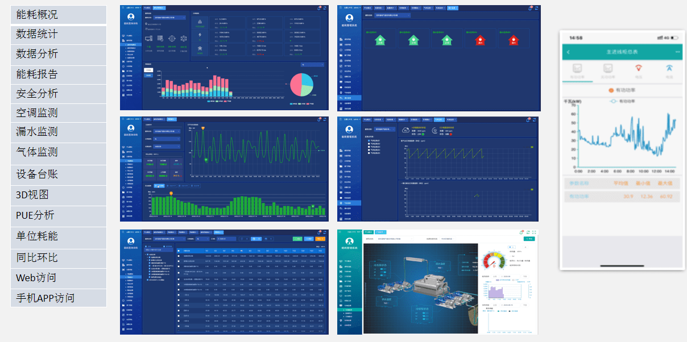
Task: Click the user avatar in the leak dashboard
Action: coord(349,18)
